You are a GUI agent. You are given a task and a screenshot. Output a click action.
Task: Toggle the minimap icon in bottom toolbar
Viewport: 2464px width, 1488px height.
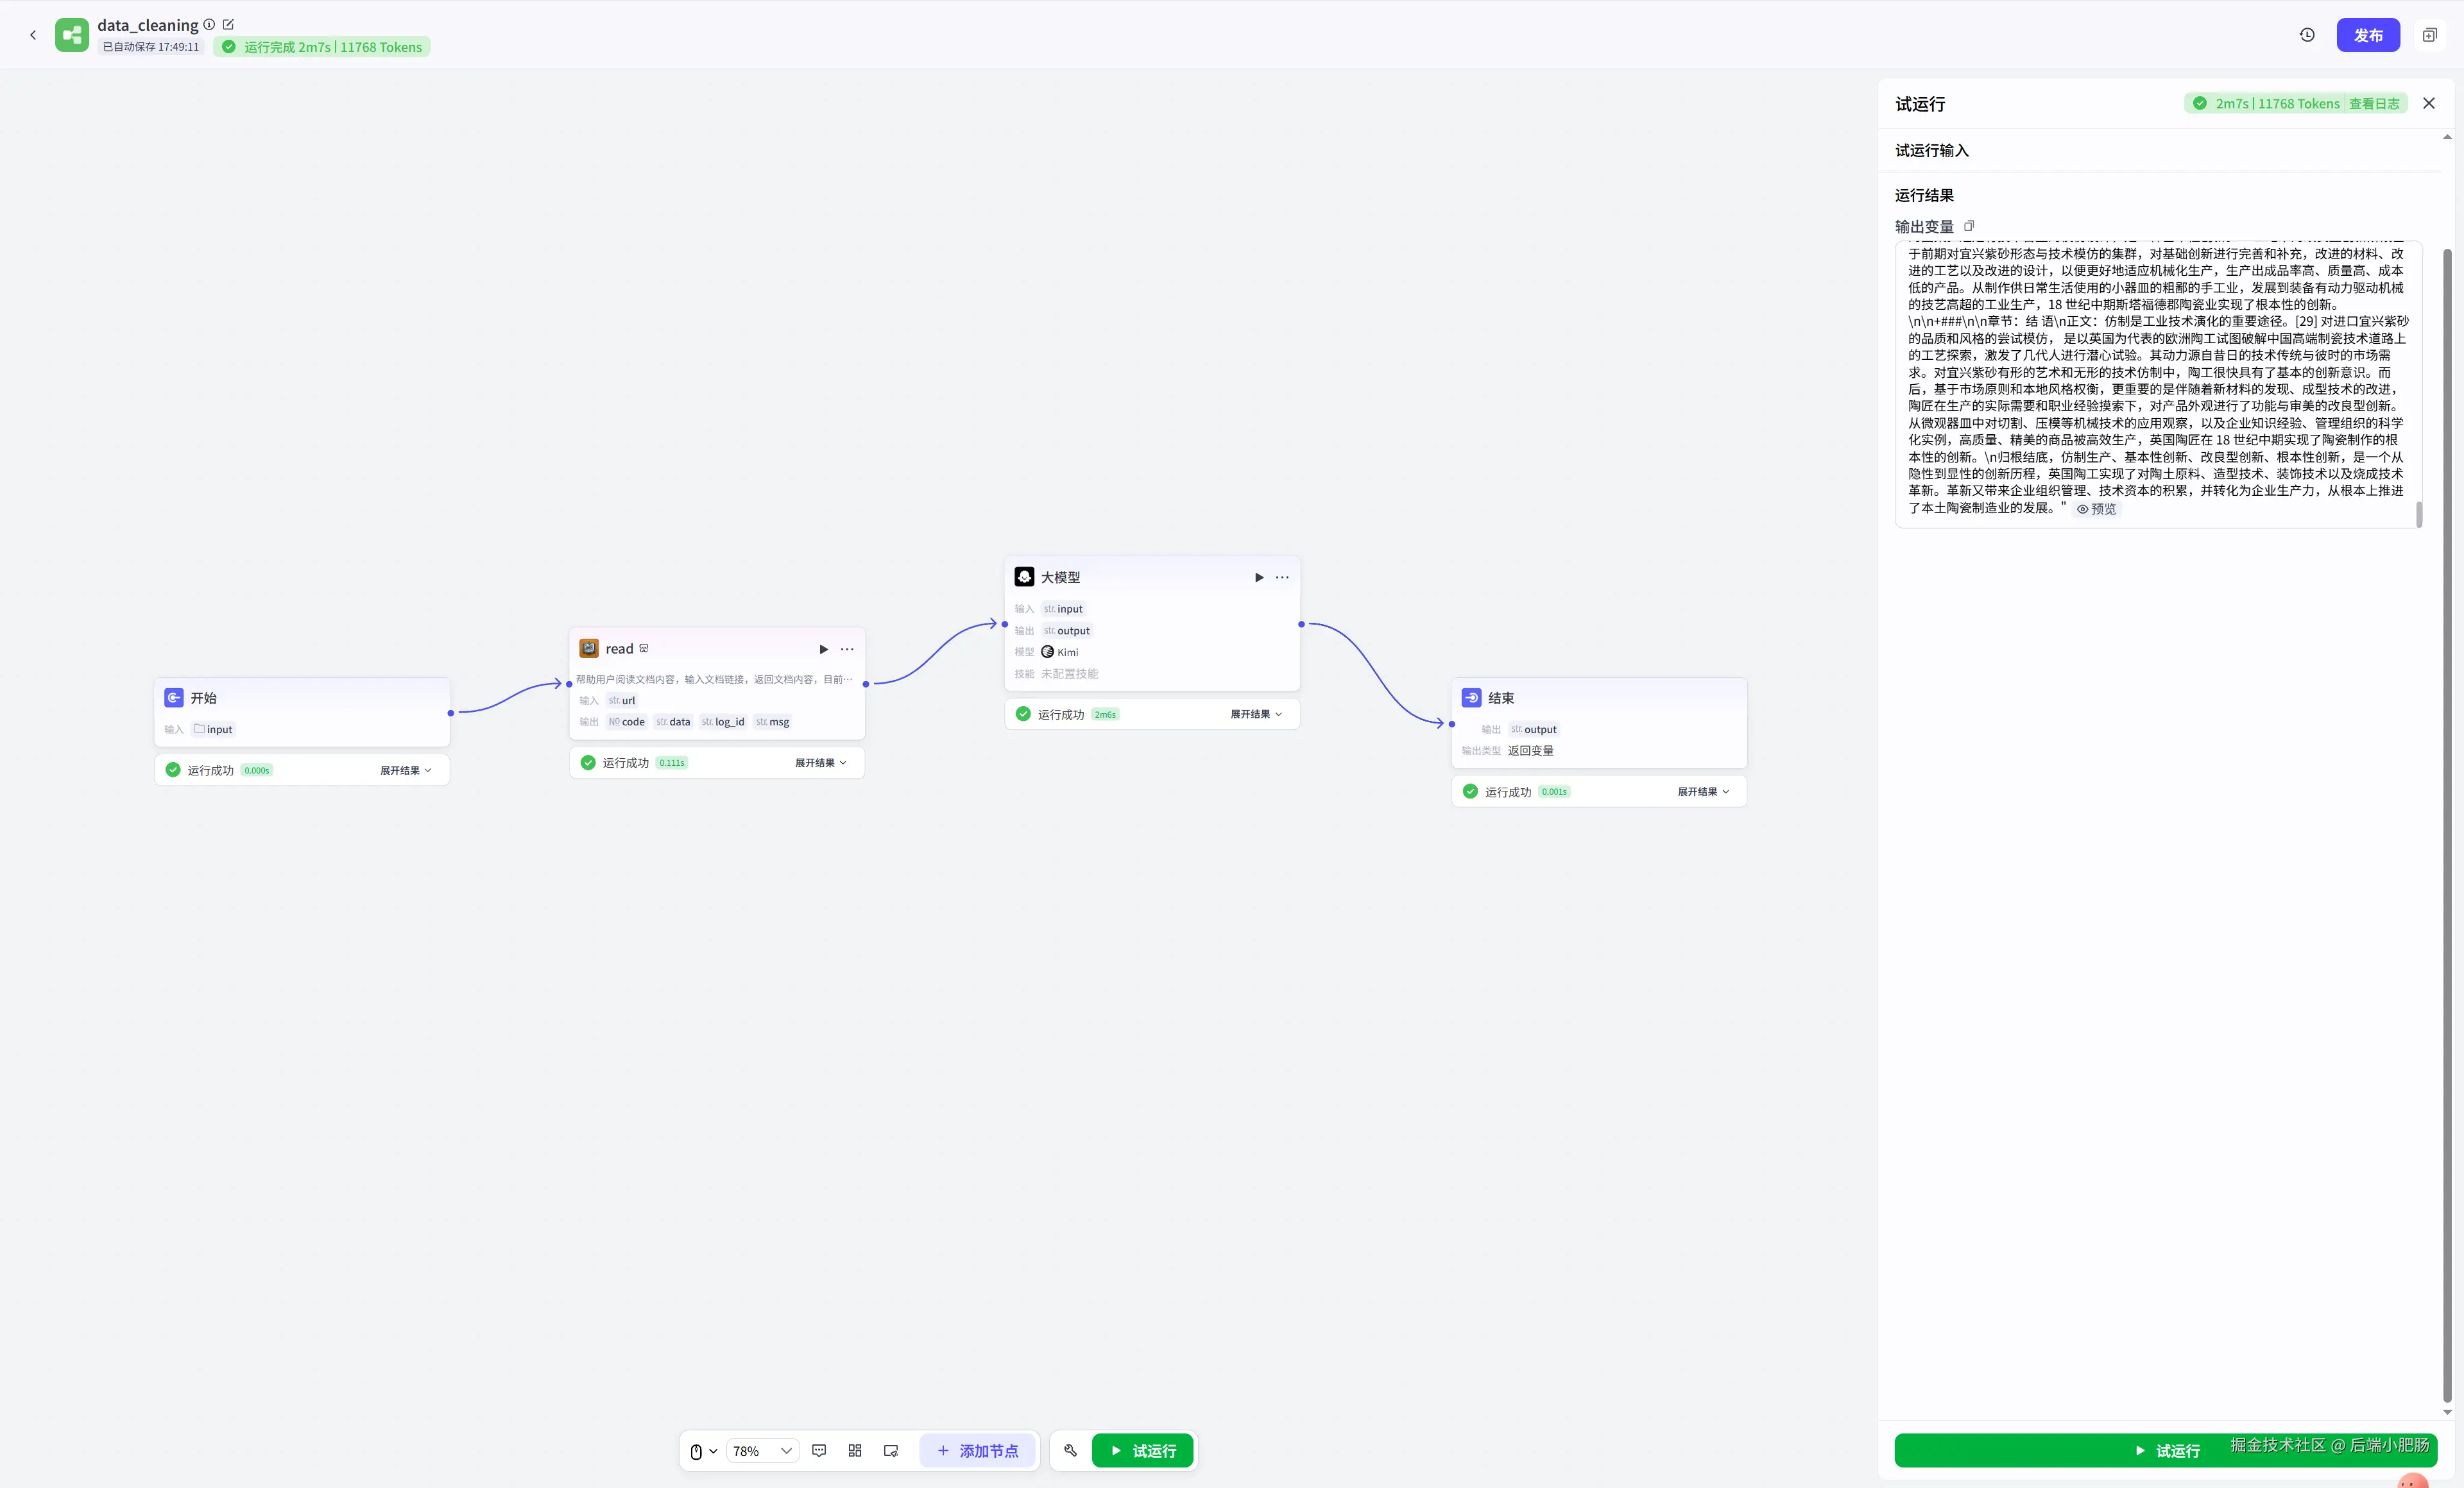pos(891,1450)
